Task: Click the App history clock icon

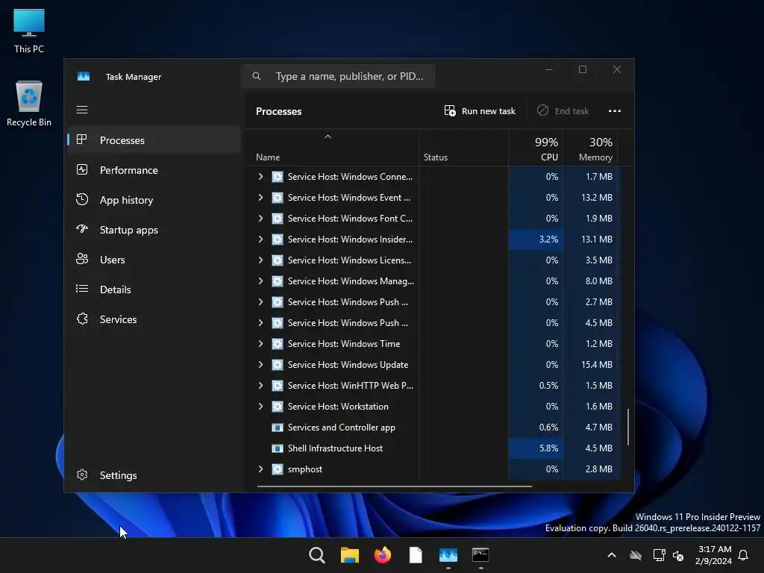Action: tap(82, 199)
